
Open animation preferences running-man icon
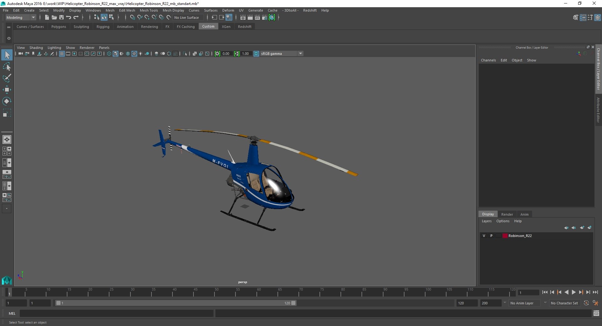coord(595,303)
